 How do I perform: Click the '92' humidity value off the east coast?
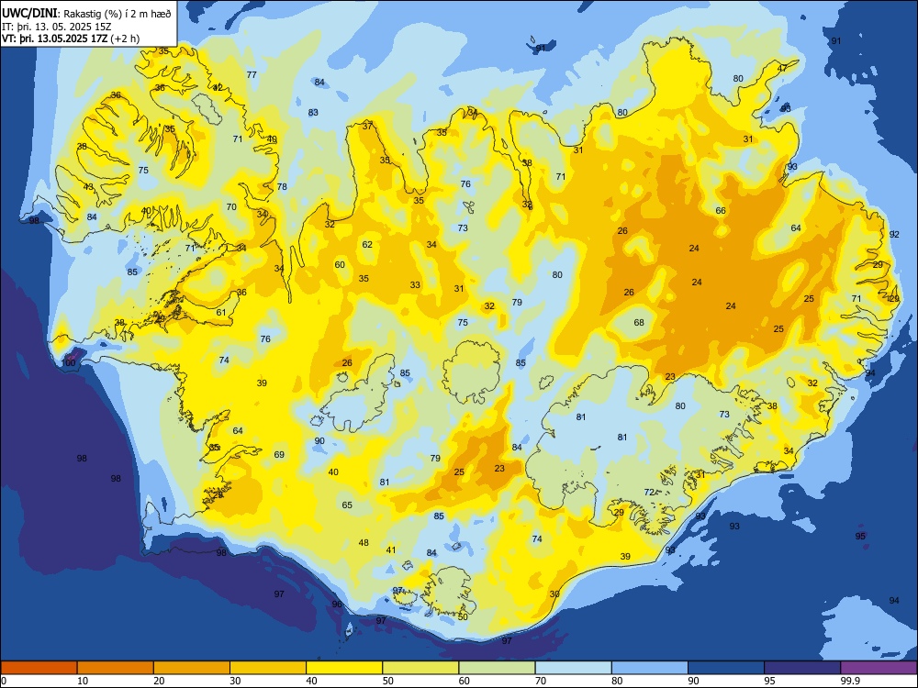894,234
